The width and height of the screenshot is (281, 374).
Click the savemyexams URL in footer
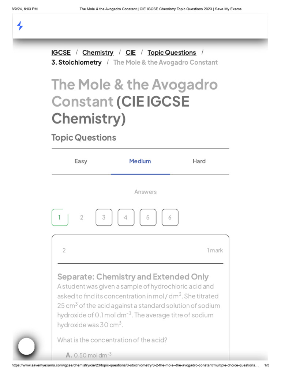(135, 365)
